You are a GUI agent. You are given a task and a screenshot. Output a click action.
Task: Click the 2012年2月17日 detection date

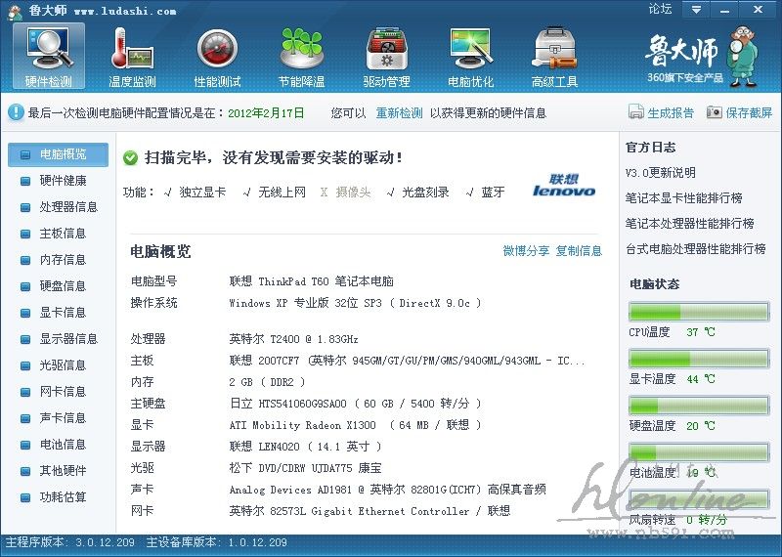(x=266, y=113)
